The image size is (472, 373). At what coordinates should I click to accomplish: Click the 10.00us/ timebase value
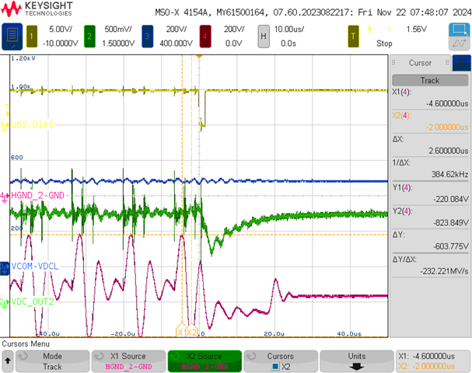point(289,30)
